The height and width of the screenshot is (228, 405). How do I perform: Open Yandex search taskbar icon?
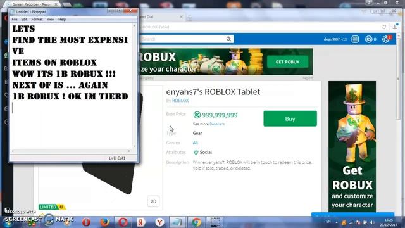point(141,222)
